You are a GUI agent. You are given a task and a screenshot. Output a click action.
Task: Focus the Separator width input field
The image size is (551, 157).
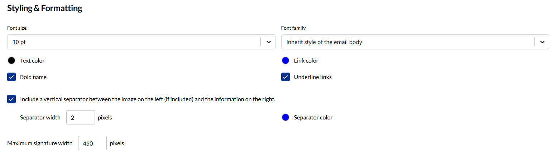[x=80, y=117]
